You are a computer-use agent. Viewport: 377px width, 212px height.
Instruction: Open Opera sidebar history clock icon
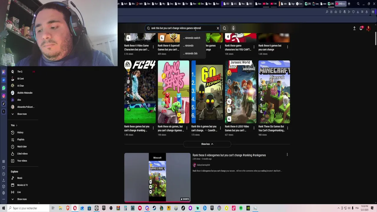pos(4,174)
